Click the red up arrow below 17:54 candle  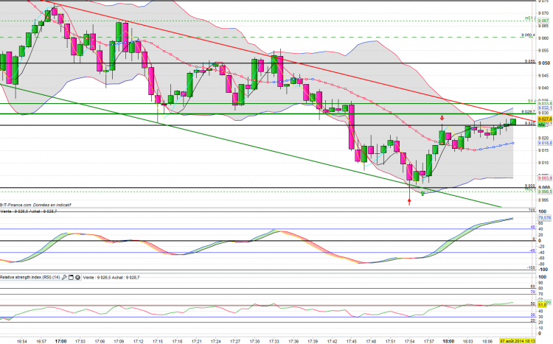(409, 201)
